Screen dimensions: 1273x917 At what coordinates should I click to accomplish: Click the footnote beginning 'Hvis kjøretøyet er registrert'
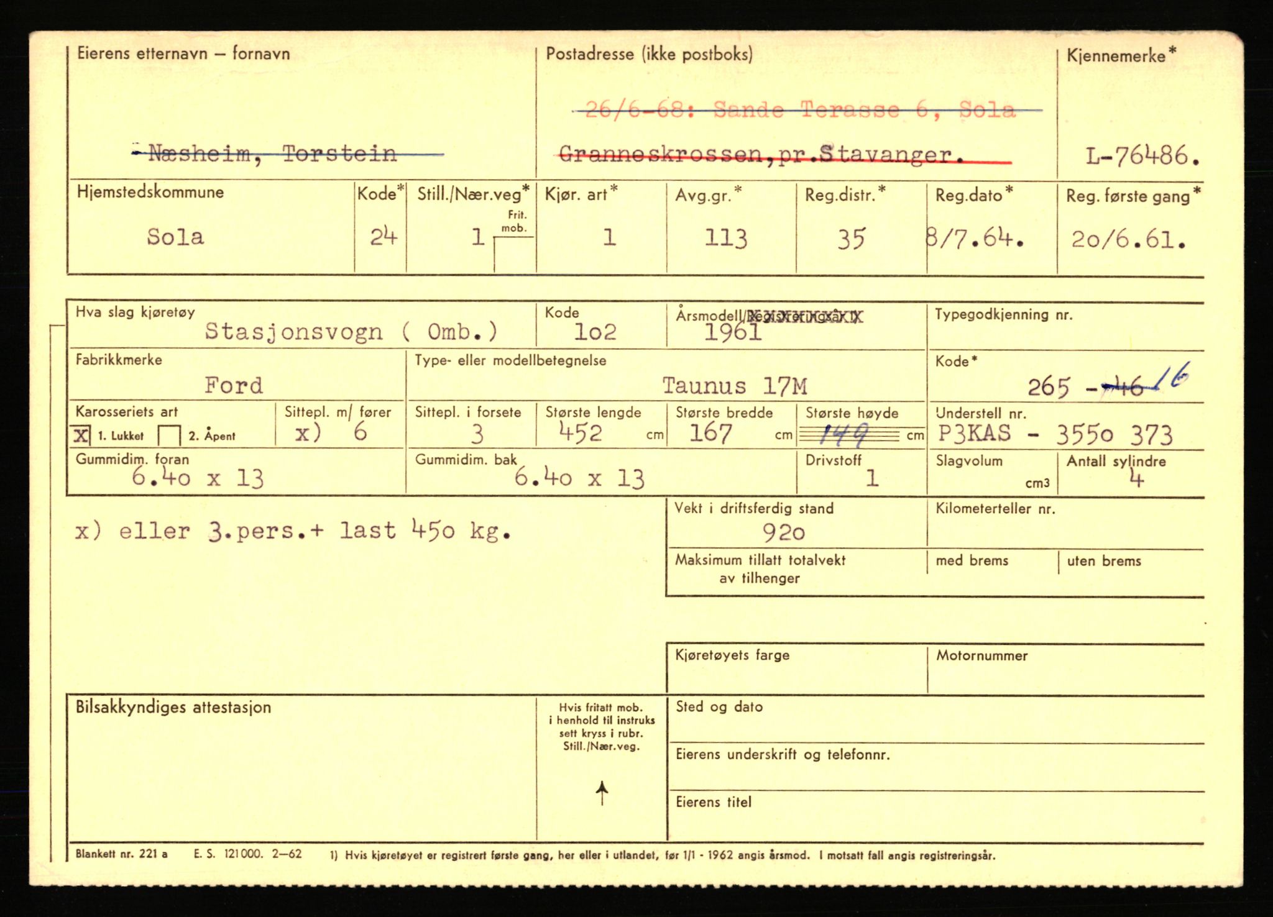(663, 855)
